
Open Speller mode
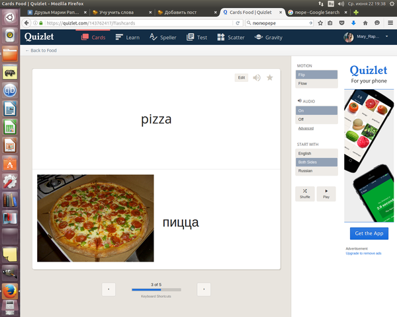[163, 38]
